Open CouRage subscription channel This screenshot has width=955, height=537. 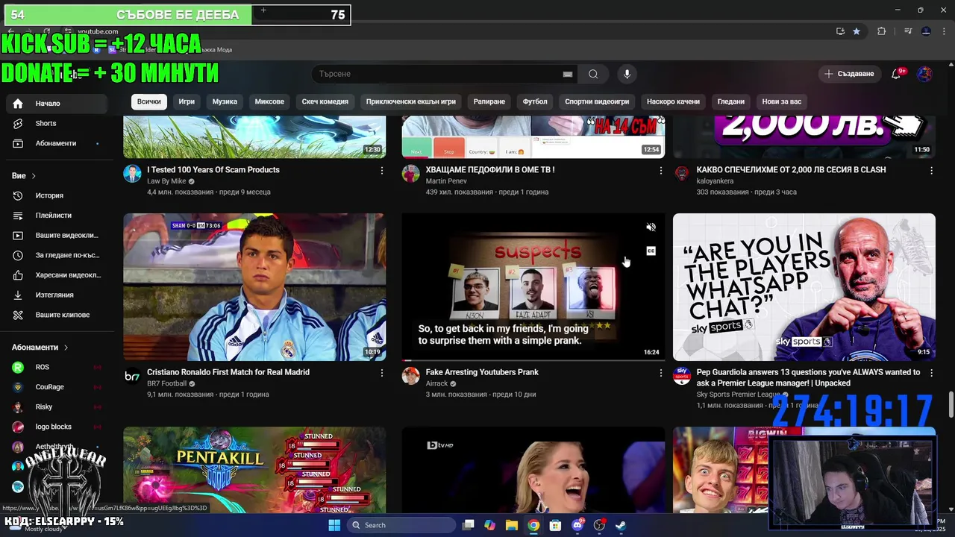click(x=57, y=387)
